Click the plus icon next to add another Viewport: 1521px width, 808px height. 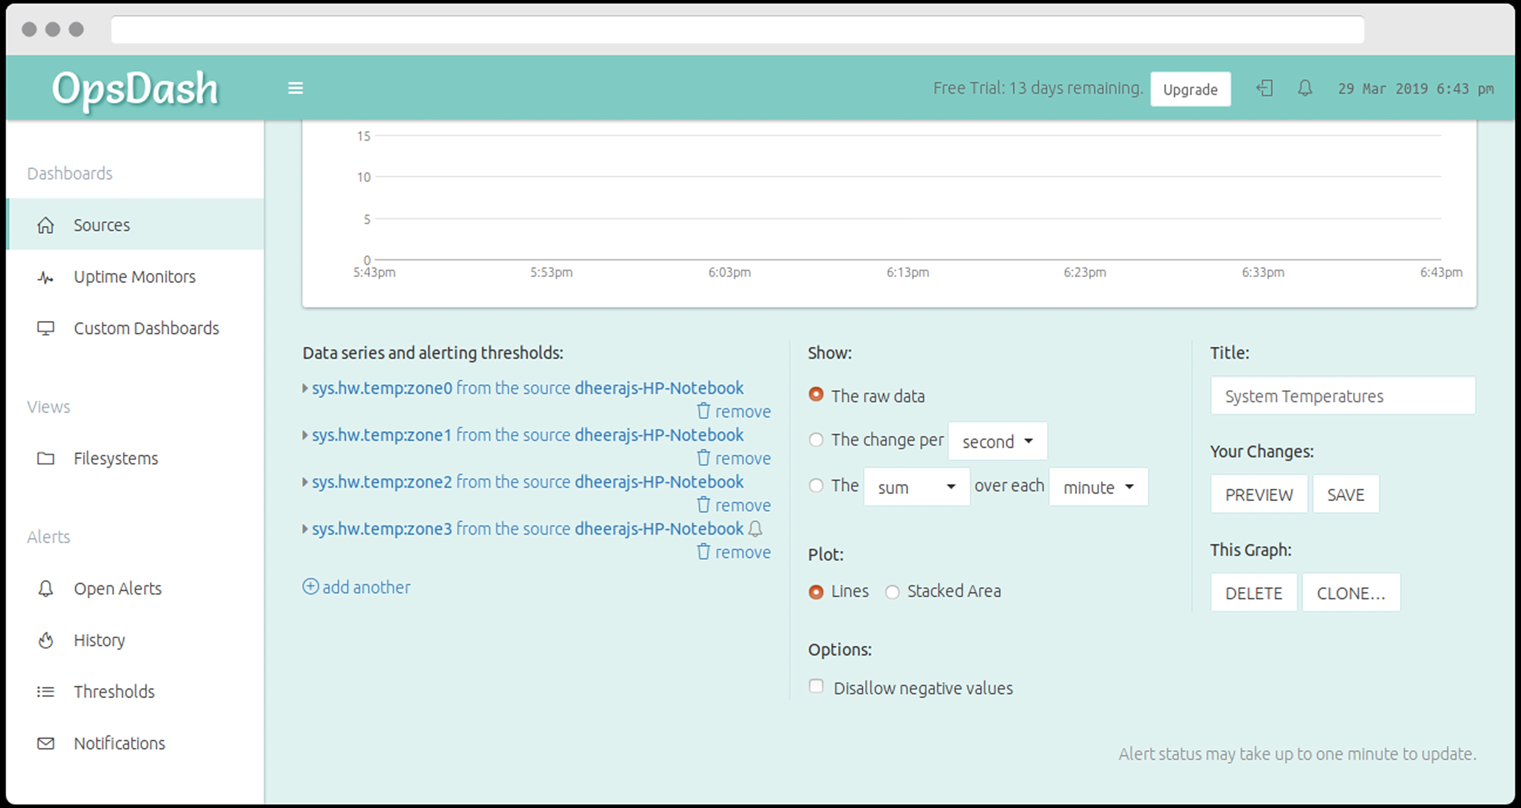pyautogui.click(x=311, y=586)
